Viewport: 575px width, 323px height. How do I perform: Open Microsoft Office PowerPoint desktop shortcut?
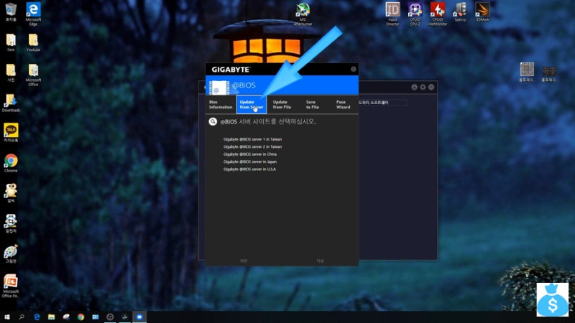pos(10,286)
